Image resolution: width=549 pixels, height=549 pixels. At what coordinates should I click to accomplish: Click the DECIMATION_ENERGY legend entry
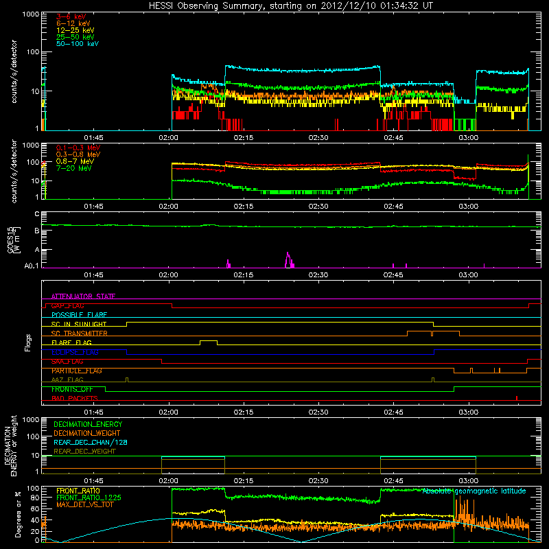[88, 424]
